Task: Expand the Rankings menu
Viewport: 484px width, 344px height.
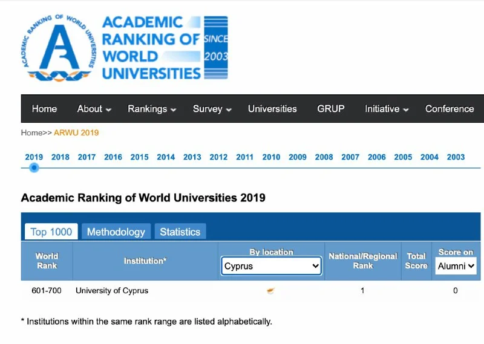Action: [151, 109]
